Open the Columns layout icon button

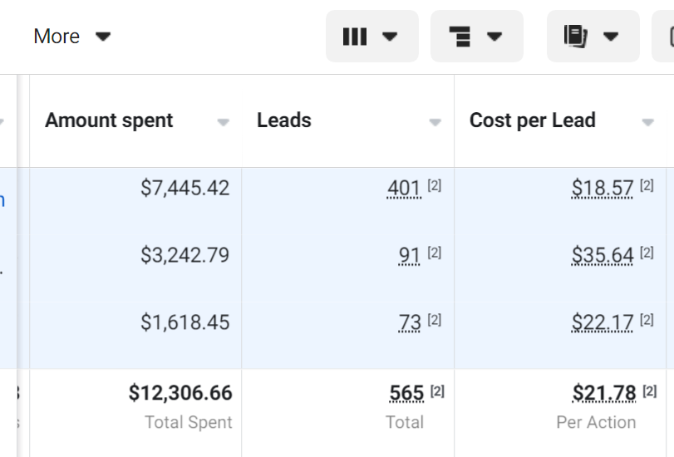tap(371, 37)
